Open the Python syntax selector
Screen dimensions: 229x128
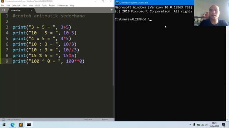[105, 119]
